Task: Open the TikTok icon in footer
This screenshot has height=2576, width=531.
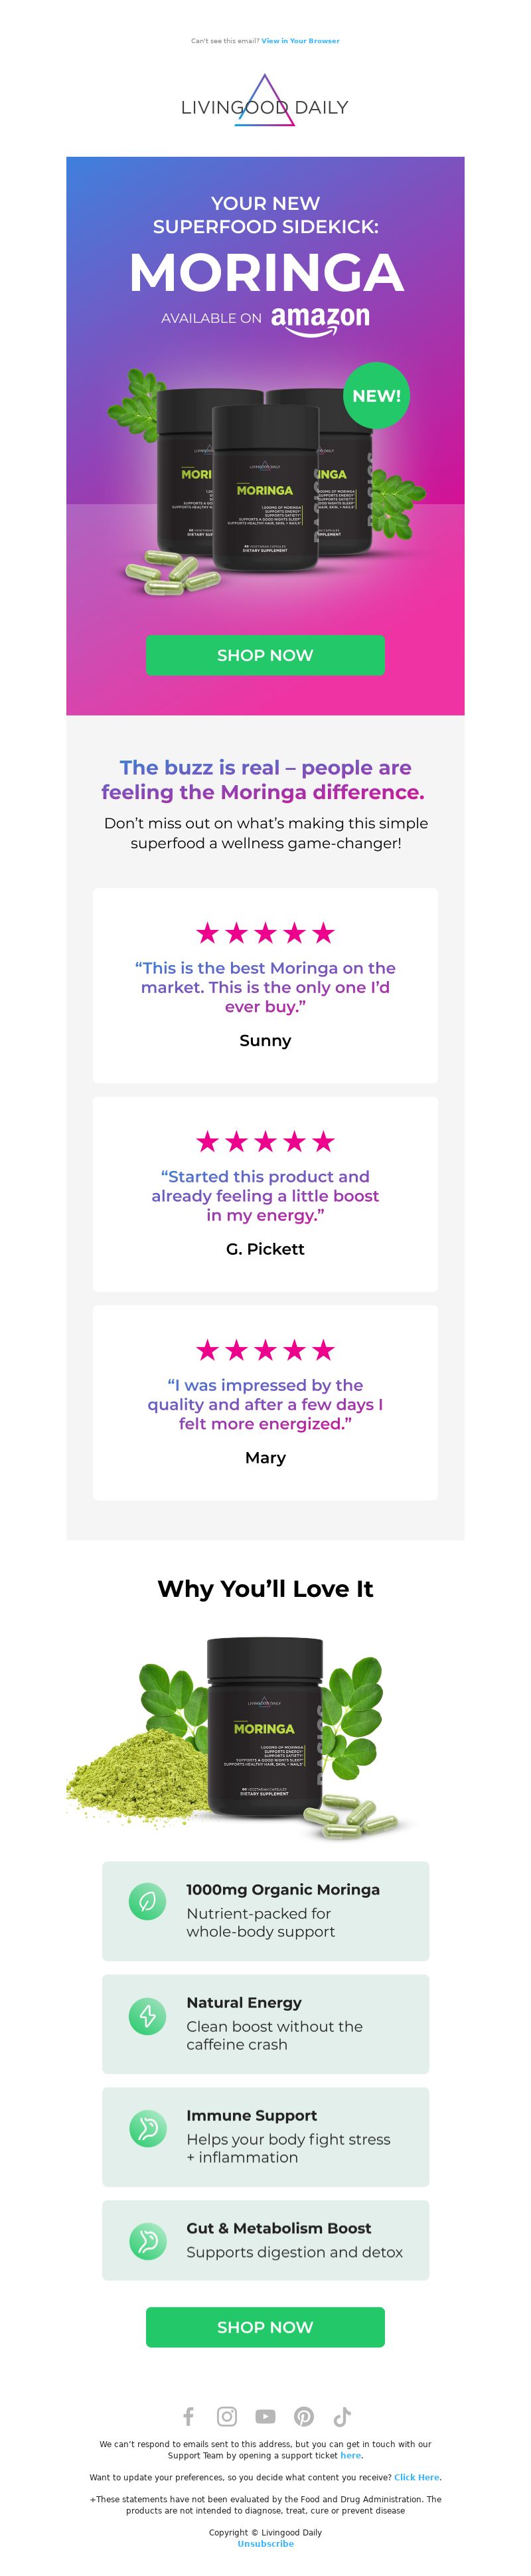Action: tap(342, 2417)
